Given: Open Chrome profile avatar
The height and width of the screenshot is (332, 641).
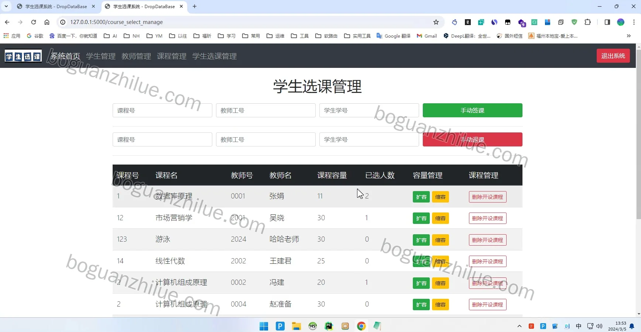Looking at the screenshot, I should click(621, 22).
